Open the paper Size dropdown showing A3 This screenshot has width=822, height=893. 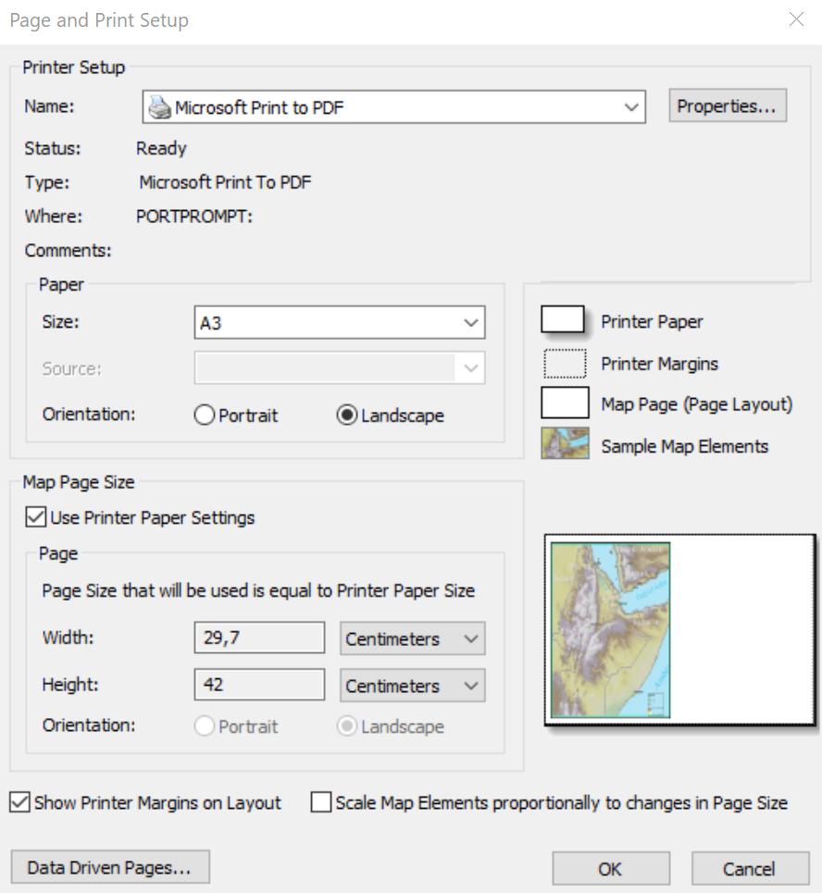click(470, 323)
